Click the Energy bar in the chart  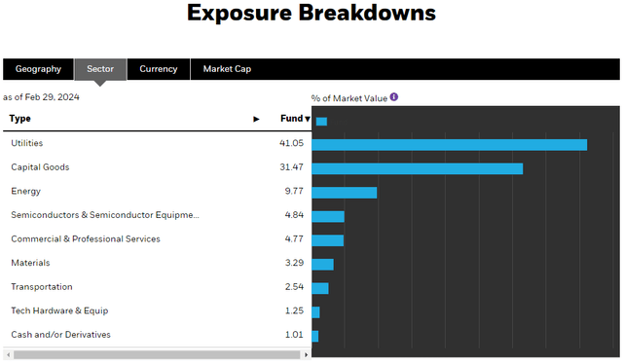(x=344, y=193)
